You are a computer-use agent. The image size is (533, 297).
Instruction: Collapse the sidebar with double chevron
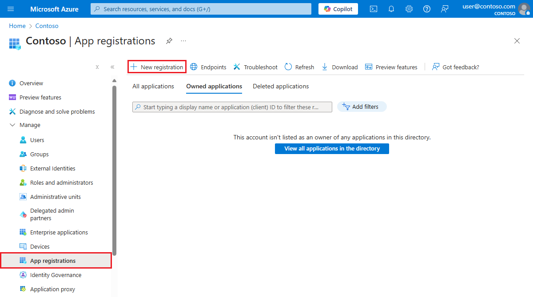(112, 67)
